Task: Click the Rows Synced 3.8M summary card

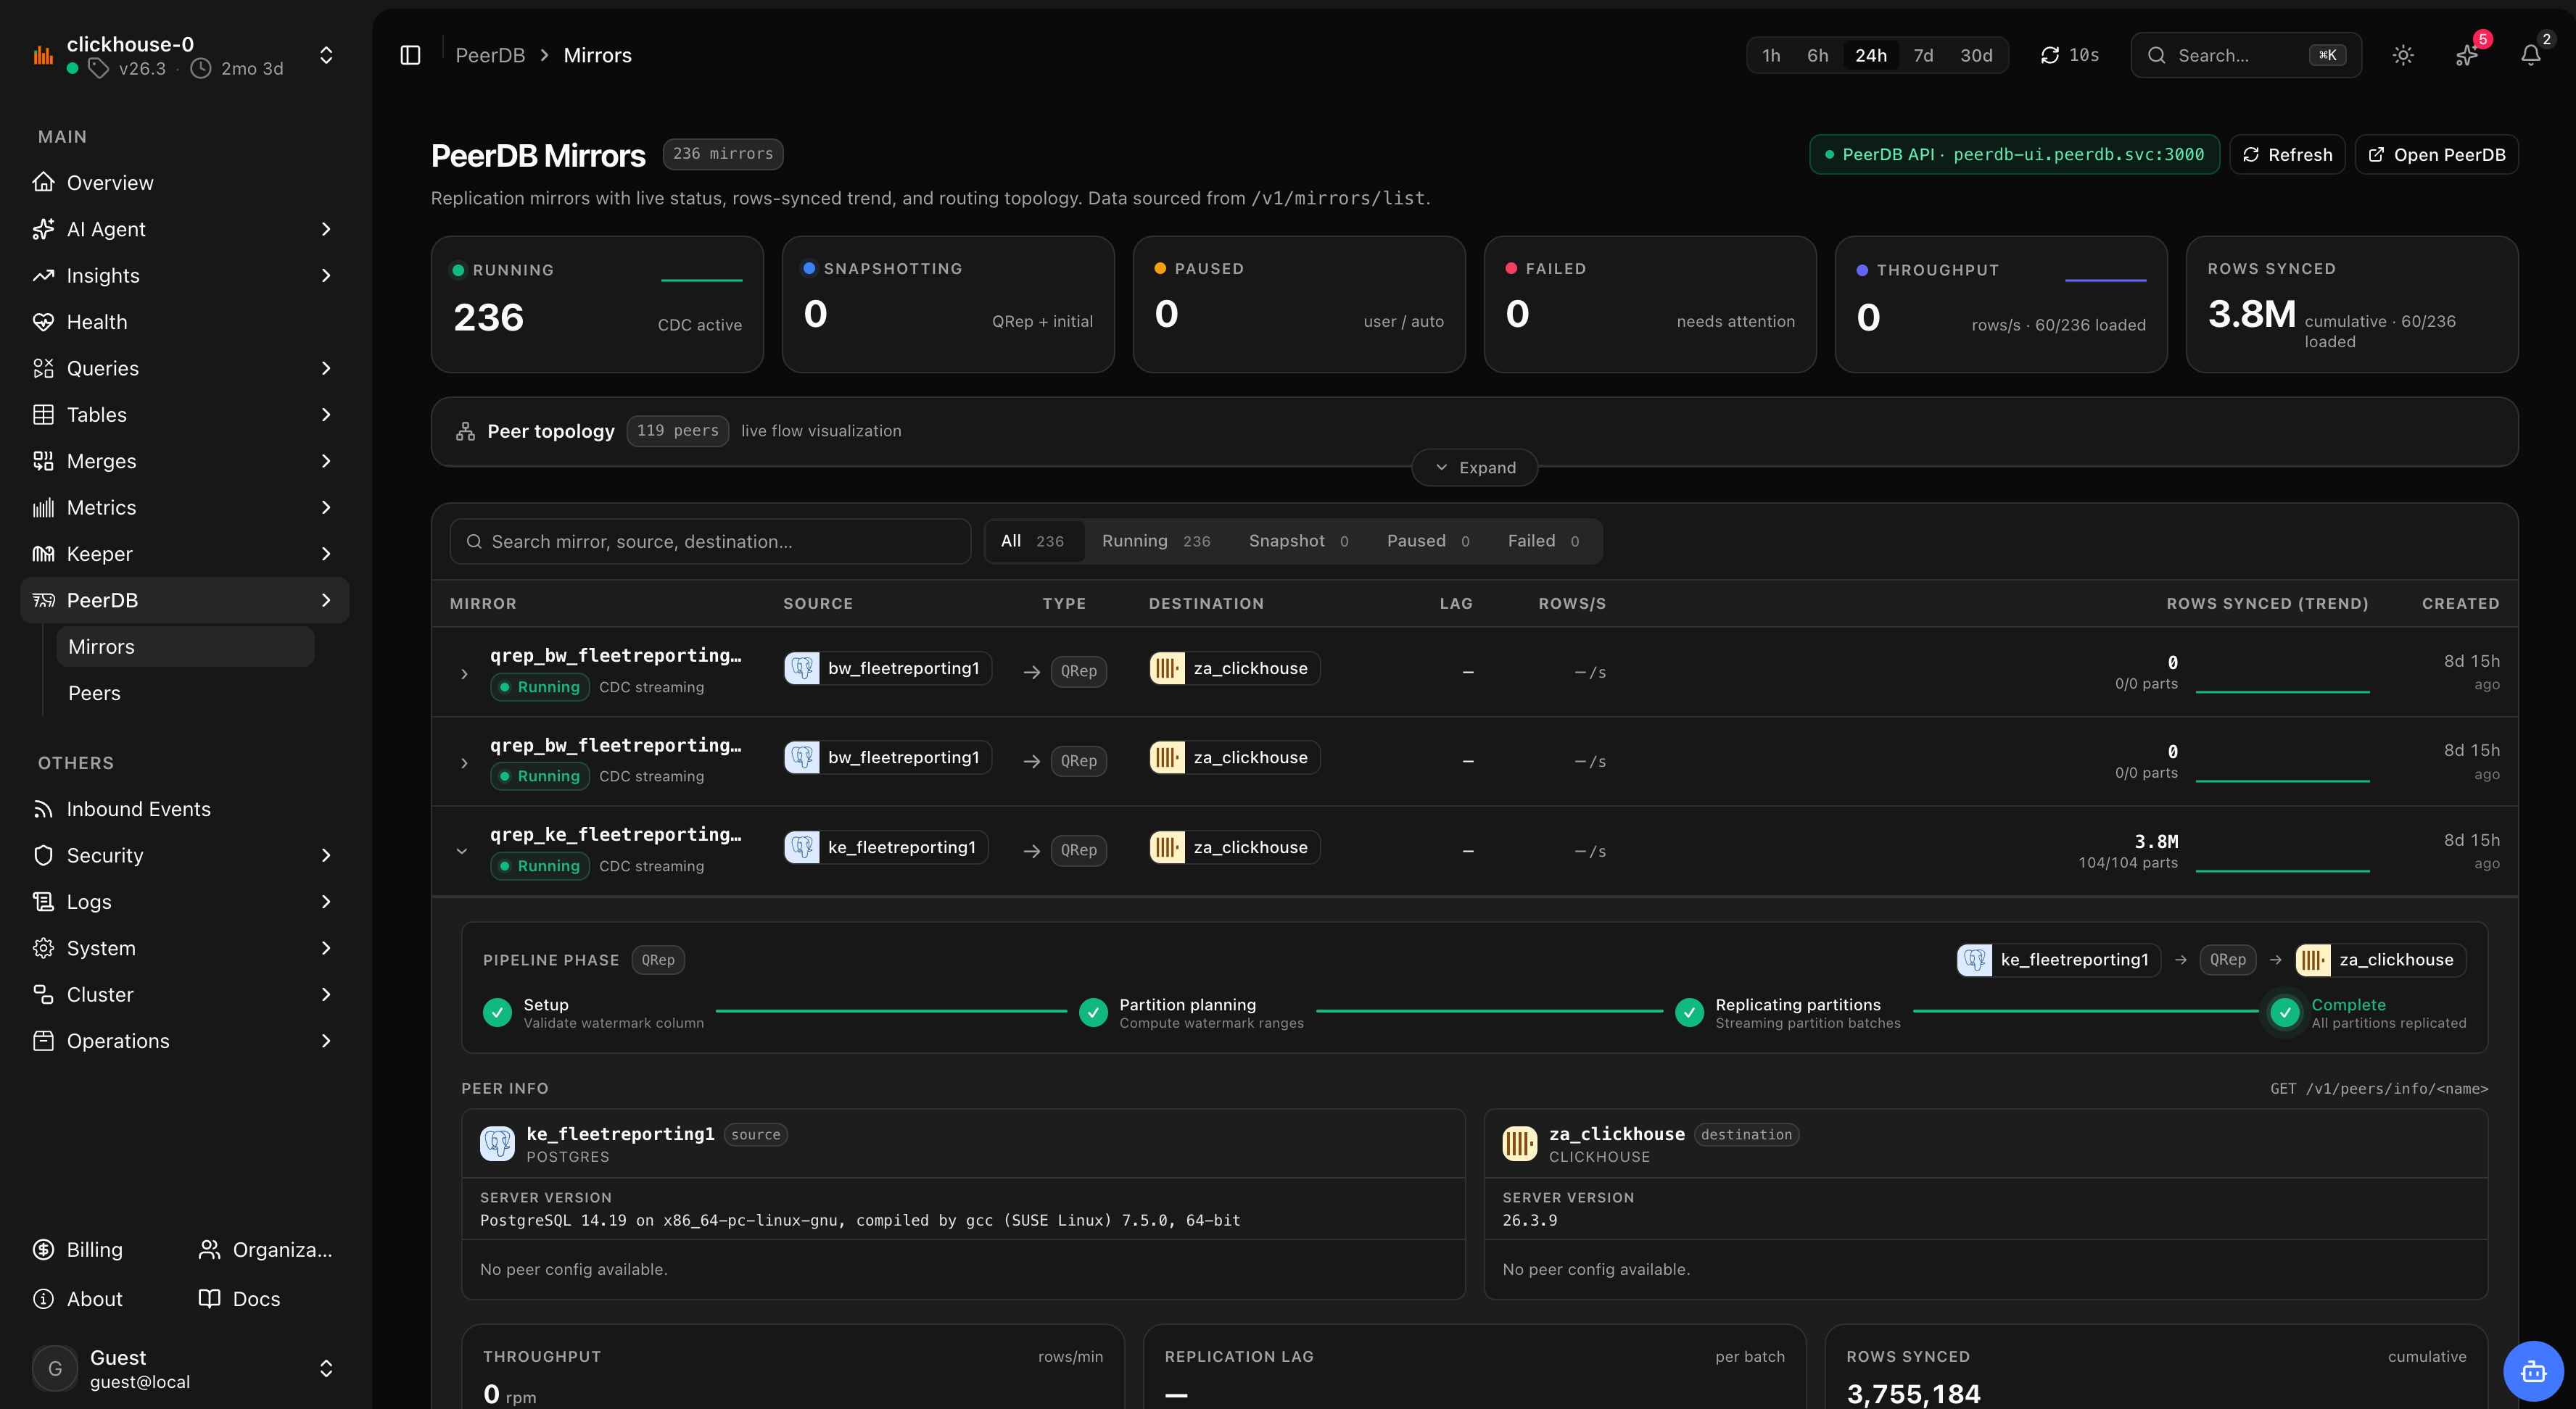Action: [x=2351, y=305]
